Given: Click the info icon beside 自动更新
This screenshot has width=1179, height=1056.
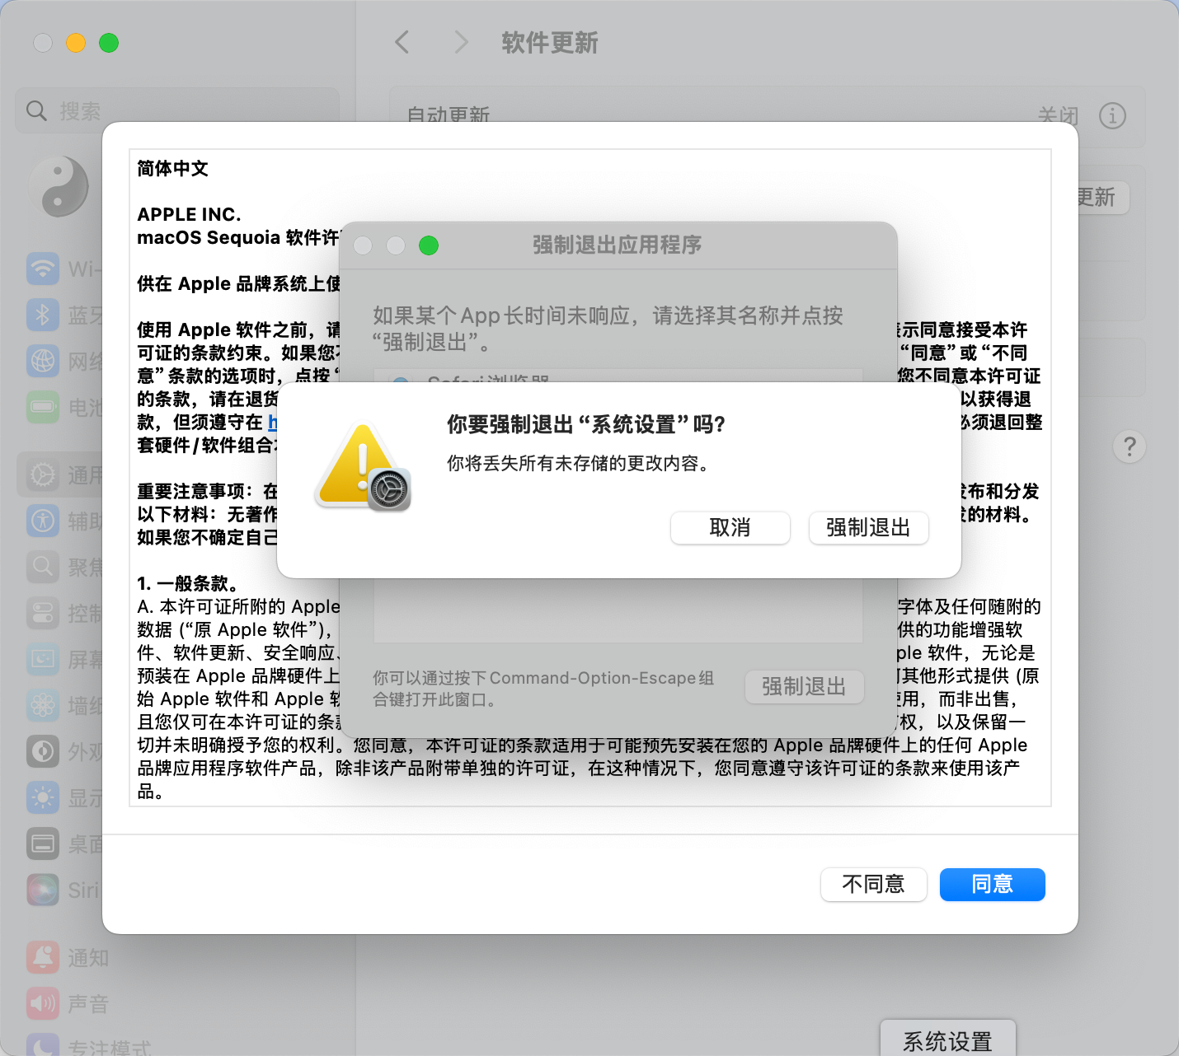Looking at the screenshot, I should point(1112,116).
